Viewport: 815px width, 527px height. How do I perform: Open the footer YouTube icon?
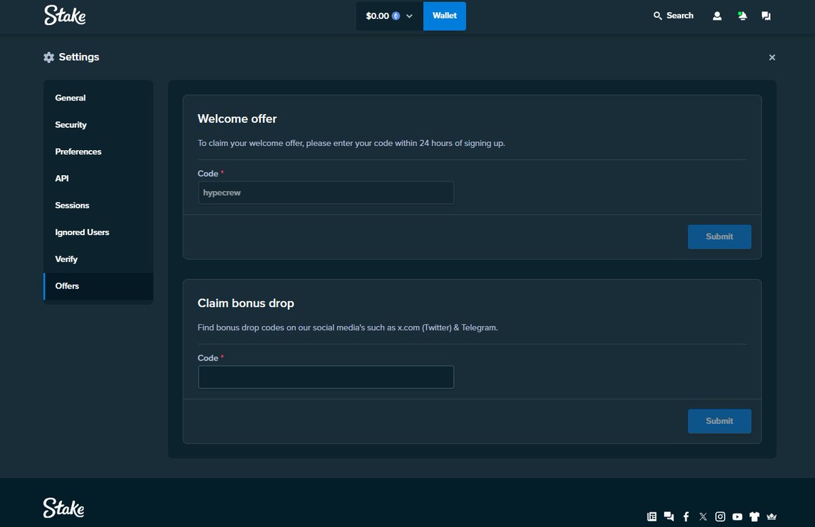click(737, 516)
